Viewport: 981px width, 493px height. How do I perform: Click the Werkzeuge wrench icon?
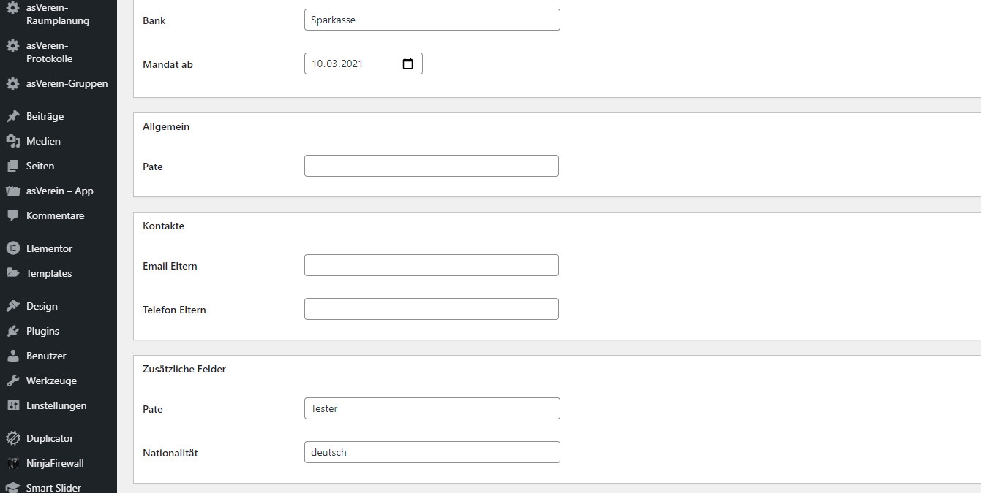12,381
